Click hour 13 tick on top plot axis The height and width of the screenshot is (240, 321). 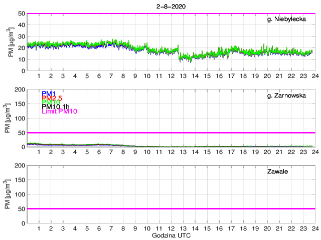(183, 76)
